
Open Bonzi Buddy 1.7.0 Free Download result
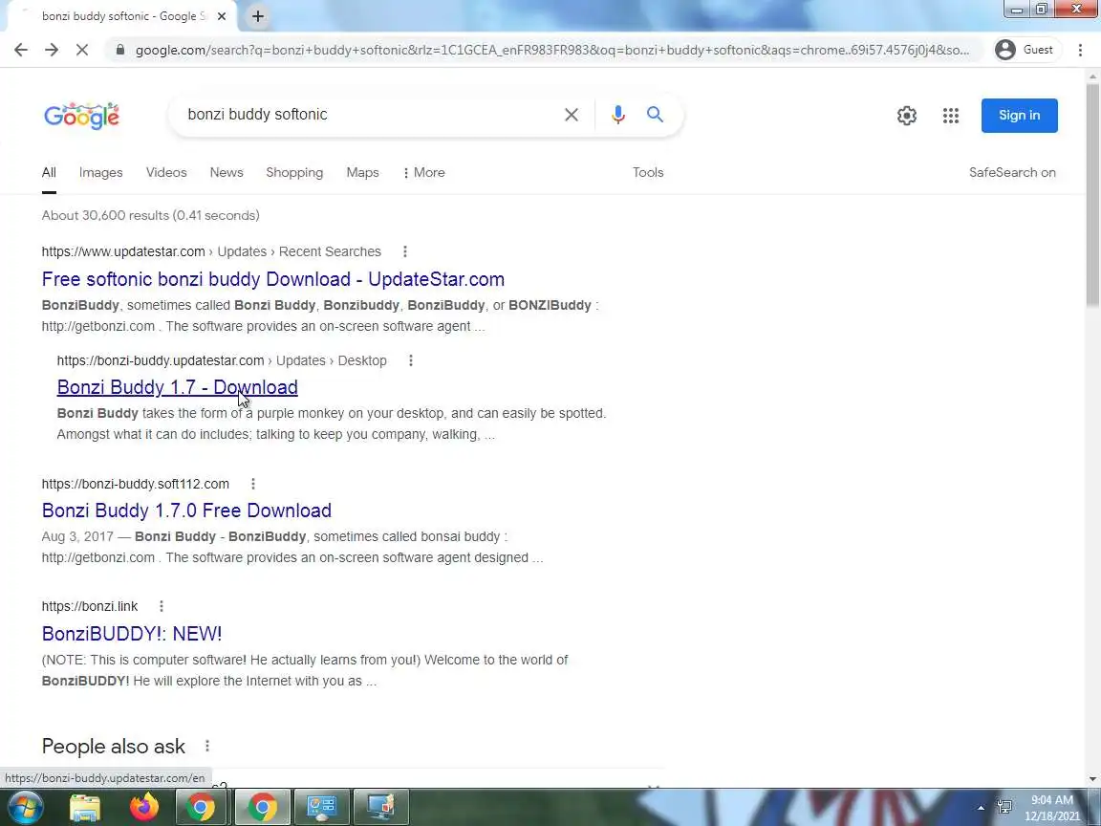[186, 511]
